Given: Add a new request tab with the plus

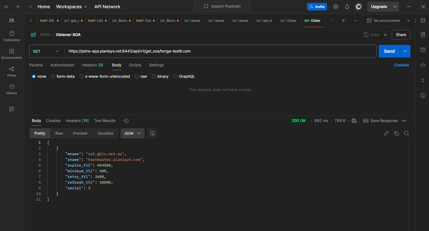Looking at the screenshot, I should click(343, 21).
